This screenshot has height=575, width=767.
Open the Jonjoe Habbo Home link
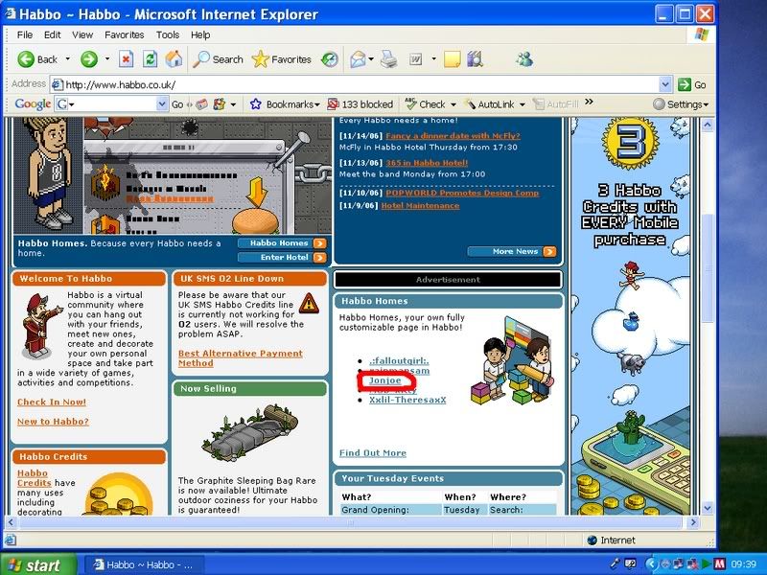pyautogui.click(x=386, y=380)
